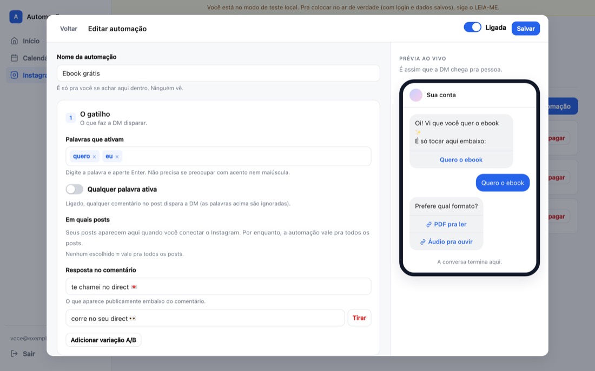Click Adicionar variação A/B button
Image resolution: width=595 pixels, height=371 pixels.
click(x=103, y=340)
